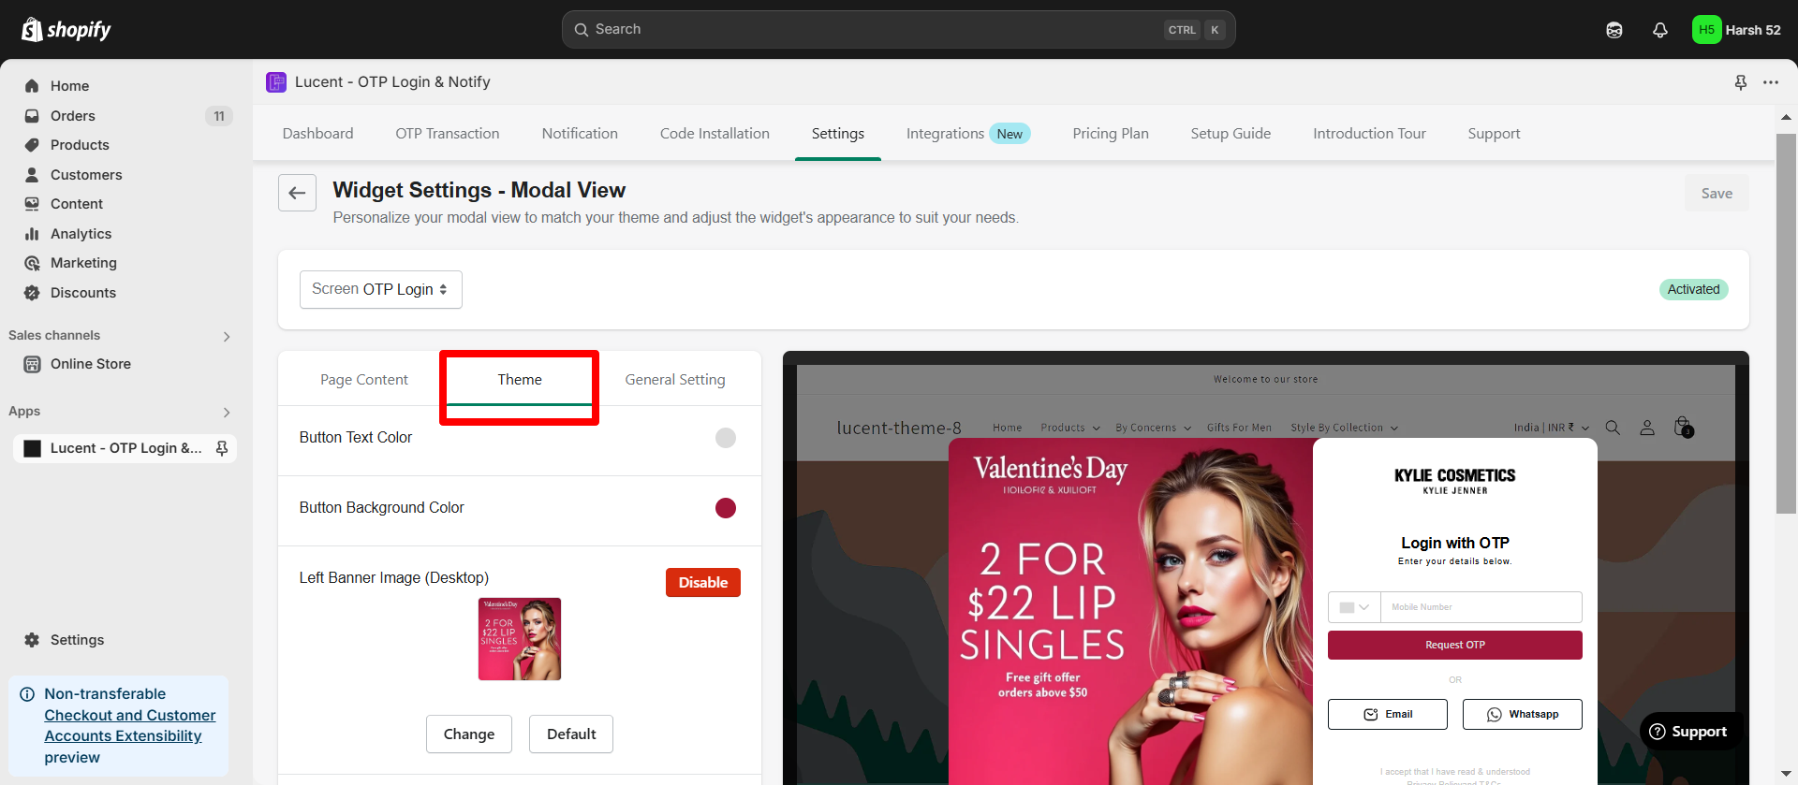1798x785 pixels.
Task: Pin the app using header pin icon
Action: click(x=1741, y=82)
